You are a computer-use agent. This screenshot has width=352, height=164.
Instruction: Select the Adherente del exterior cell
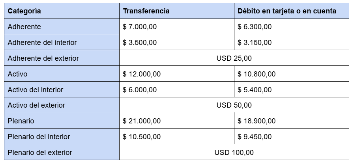(x=43, y=58)
